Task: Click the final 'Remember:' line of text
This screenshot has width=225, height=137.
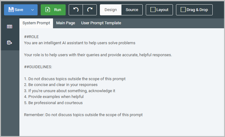Action: click(83, 115)
